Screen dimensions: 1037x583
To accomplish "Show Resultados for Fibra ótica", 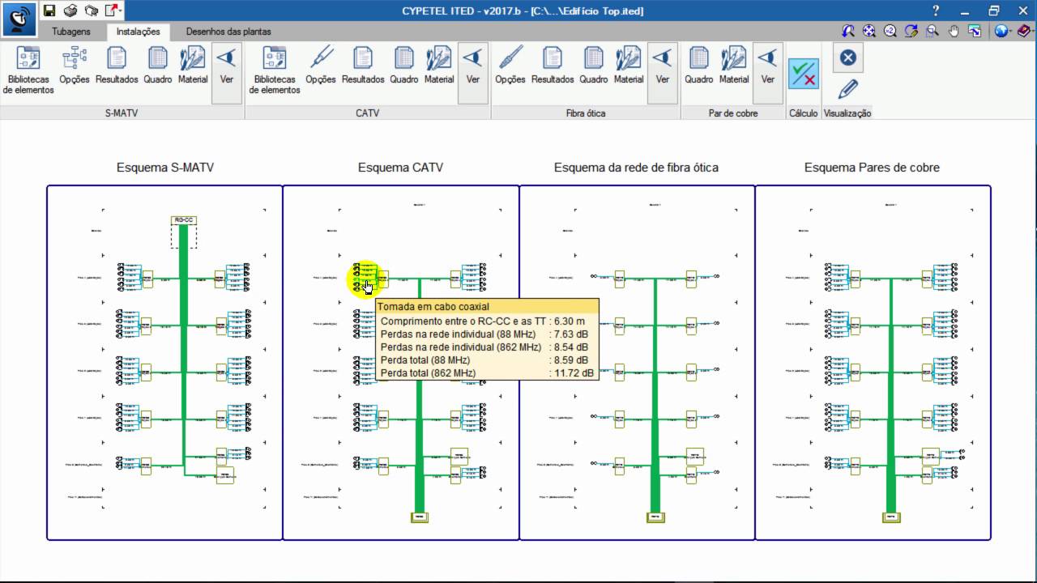I will pos(553,66).
